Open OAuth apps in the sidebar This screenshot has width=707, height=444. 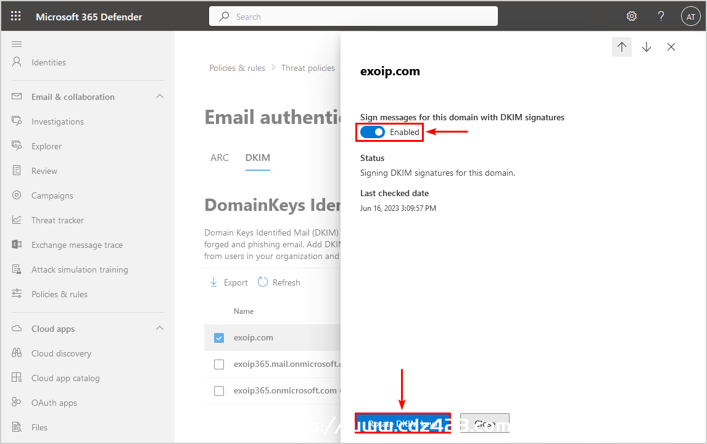point(54,403)
